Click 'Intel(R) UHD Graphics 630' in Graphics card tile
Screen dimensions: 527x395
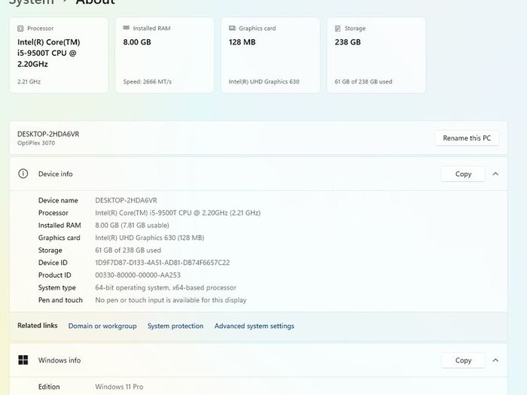(x=263, y=81)
